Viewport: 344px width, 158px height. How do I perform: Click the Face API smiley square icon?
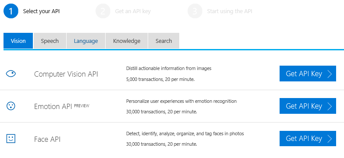(x=11, y=138)
